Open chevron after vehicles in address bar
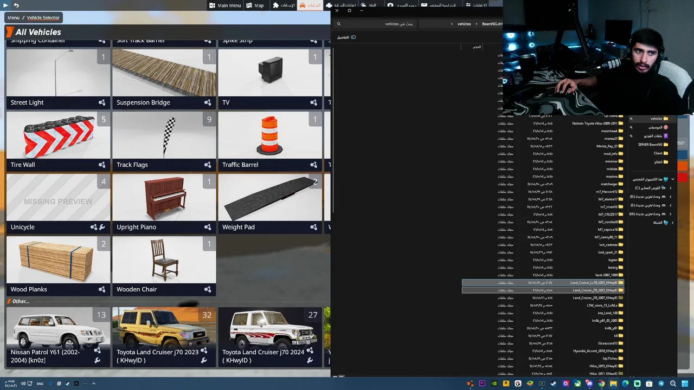This screenshot has height=390, width=694. coord(452,24)
